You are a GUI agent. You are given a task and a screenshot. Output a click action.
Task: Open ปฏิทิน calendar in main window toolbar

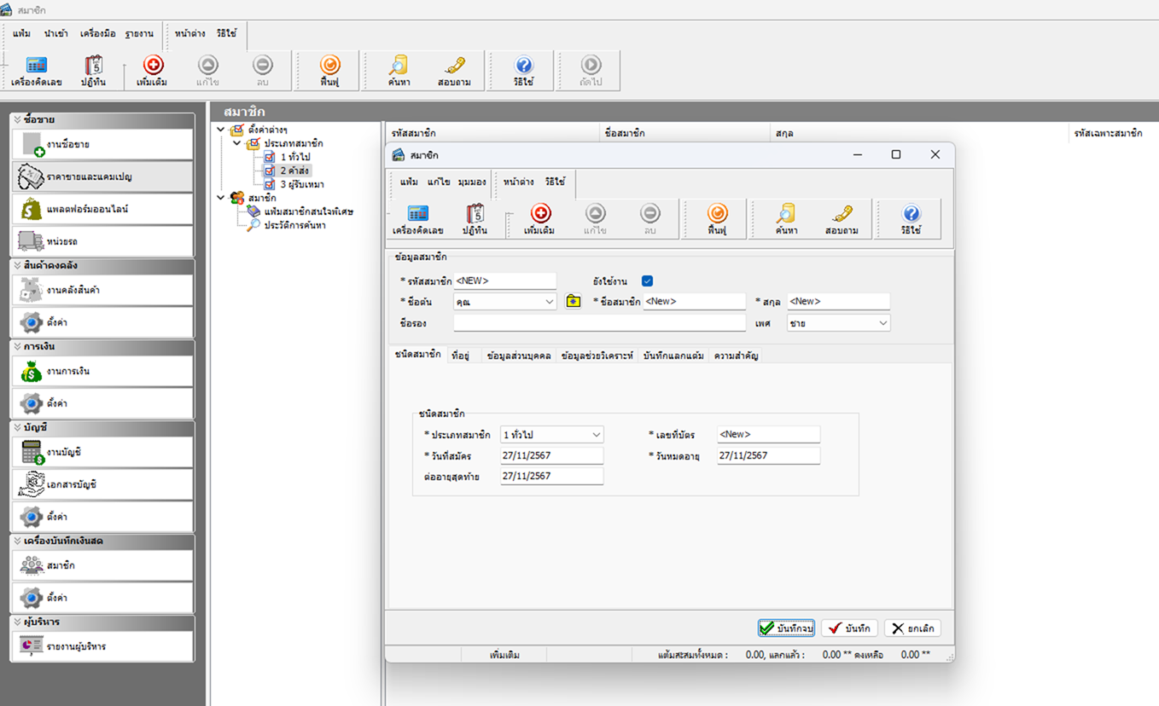[94, 71]
